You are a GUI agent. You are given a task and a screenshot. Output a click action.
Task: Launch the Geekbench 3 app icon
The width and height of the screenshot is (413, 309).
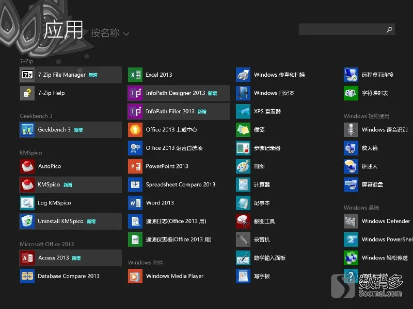click(x=27, y=130)
